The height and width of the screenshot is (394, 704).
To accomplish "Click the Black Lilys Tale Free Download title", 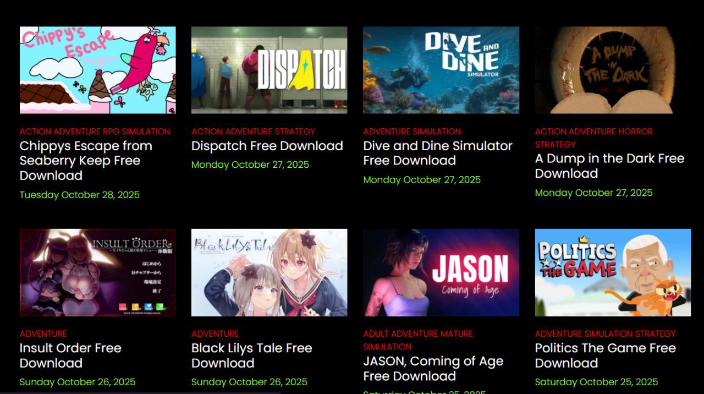I will click(x=251, y=355).
